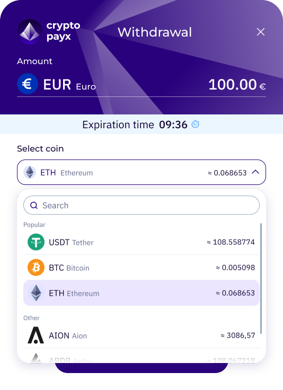283x390 pixels.
Task: Click the Ethereum icon in selected coin field
Action: coord(30,172)
